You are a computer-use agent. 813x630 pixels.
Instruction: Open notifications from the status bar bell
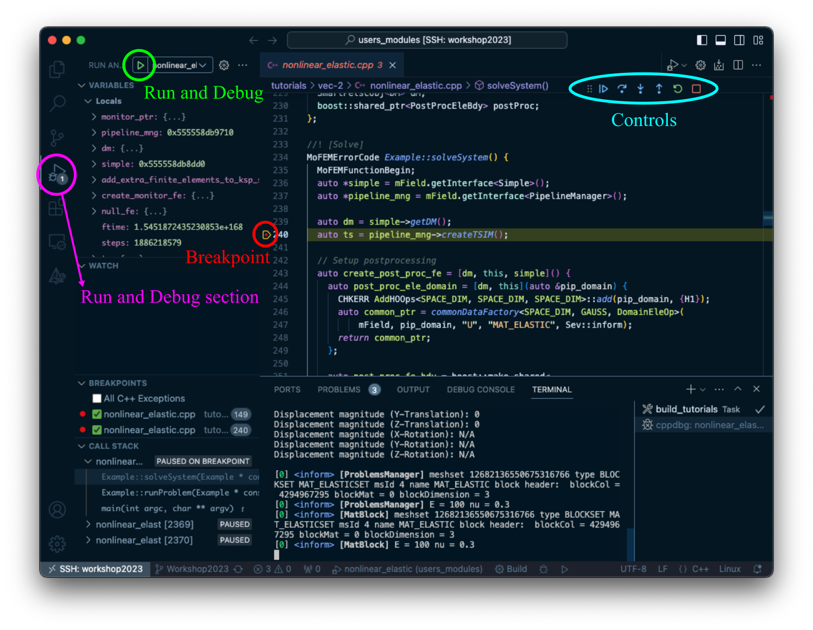758,569
